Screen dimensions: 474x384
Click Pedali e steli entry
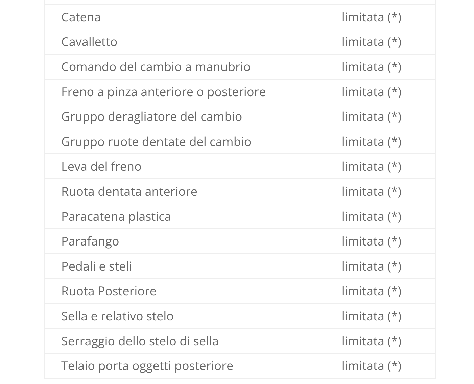pos(96,266)
